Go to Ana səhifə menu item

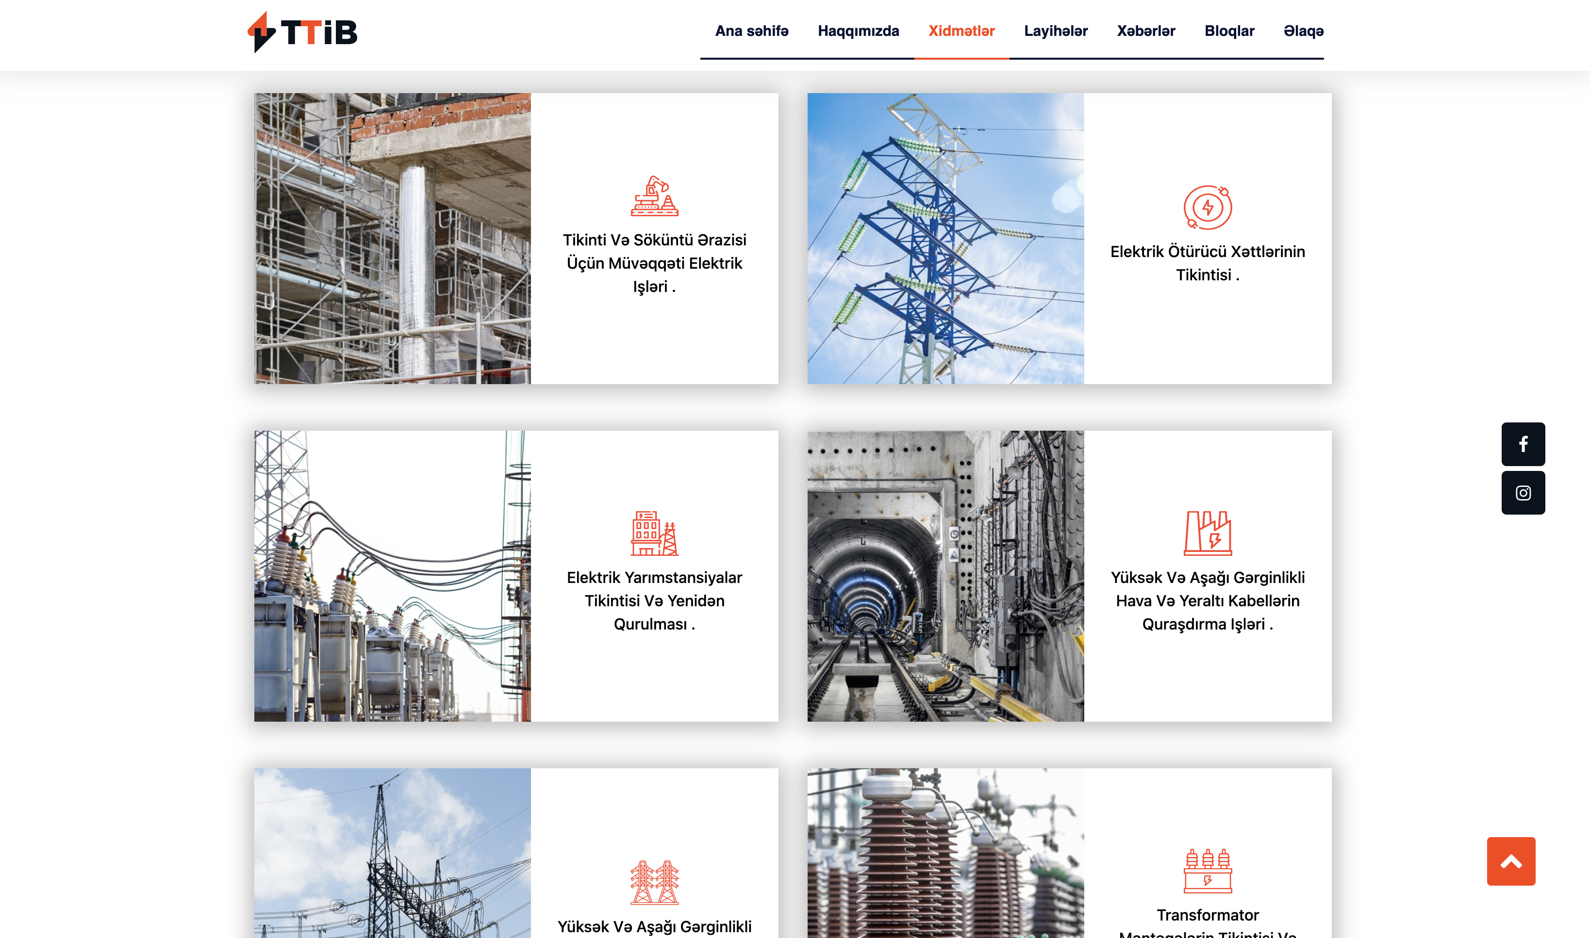(751, 31)
